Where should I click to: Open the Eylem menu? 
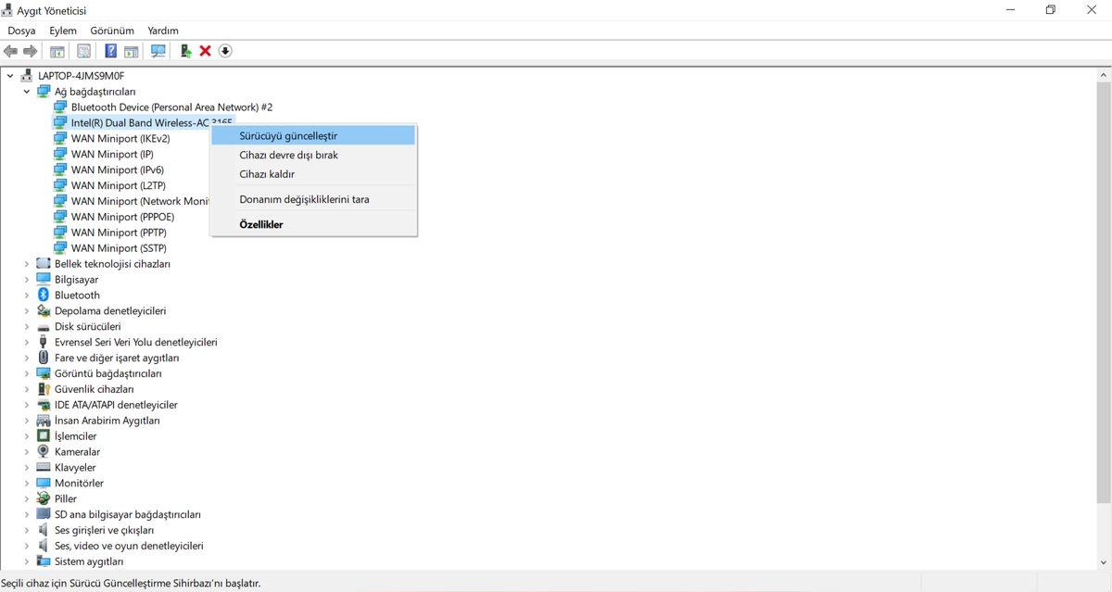[x=63, y=31]
